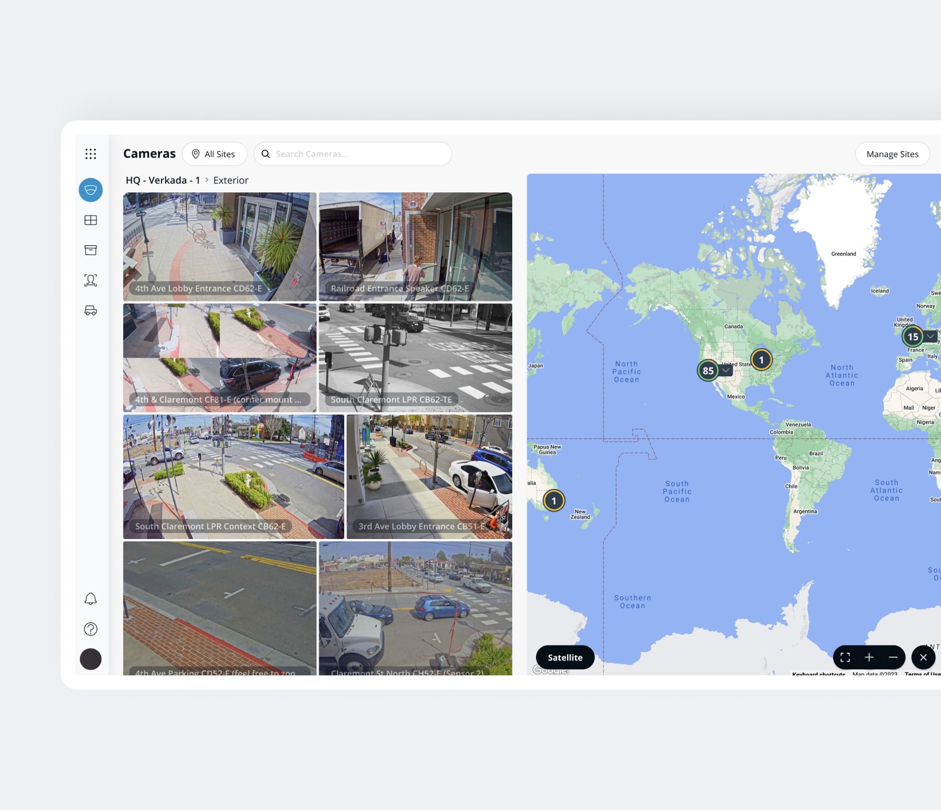
Task: Open the grid layouts sidebar icon
Action: click(x=91, y=220)
